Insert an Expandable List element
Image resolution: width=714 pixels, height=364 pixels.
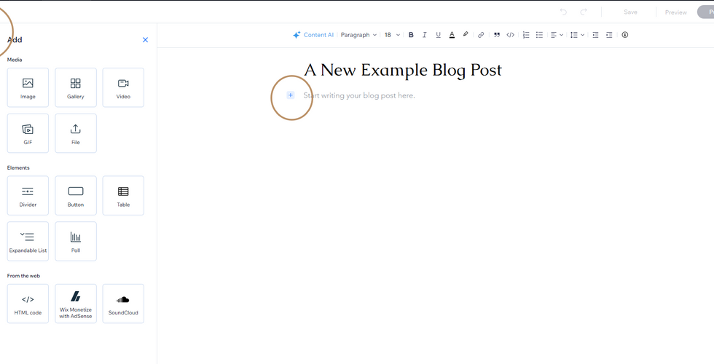28,242
